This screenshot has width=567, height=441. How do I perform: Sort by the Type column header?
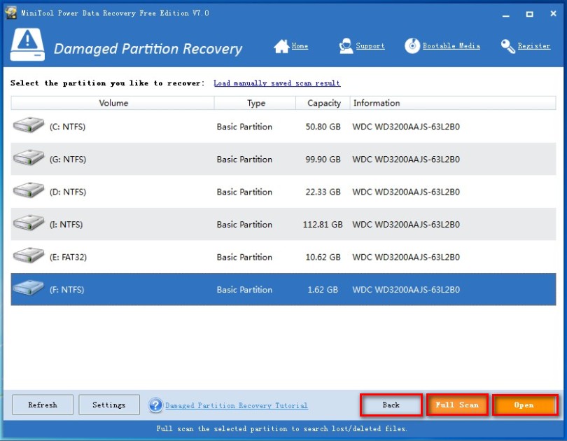(x=255, y=103)
